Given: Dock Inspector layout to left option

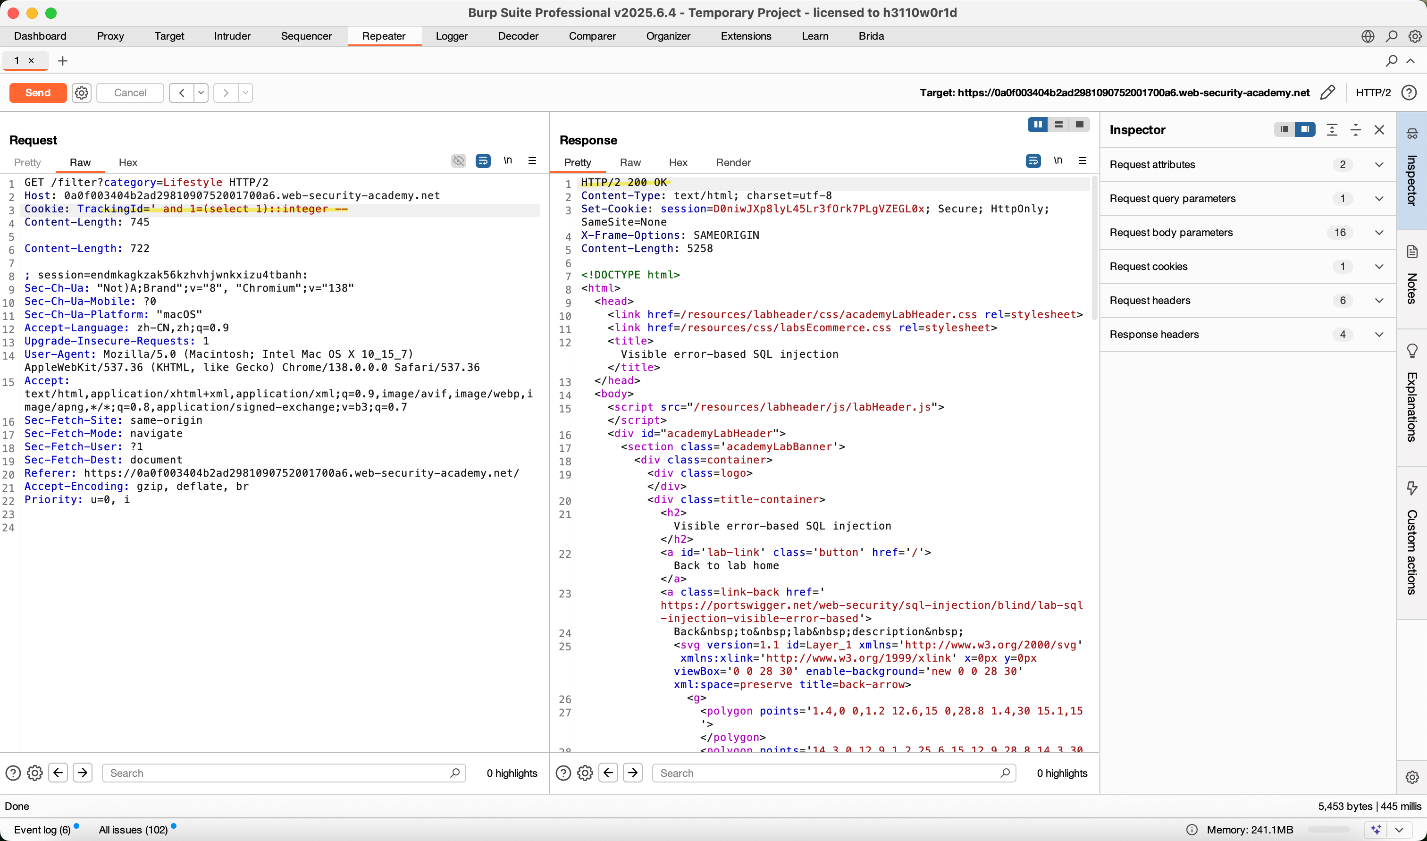Looking at the screenshot, I should (x=1285, y=130).
